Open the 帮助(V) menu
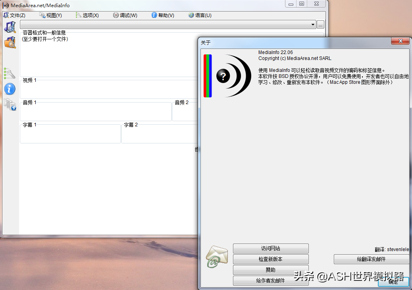The image size is (412, 290). [163, 15]
